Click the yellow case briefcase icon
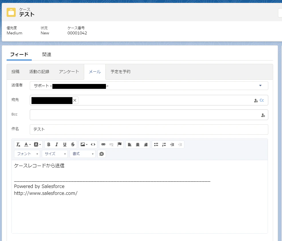Image resolution: width=282 pixels, height=241 pixels. click(11, 12)
